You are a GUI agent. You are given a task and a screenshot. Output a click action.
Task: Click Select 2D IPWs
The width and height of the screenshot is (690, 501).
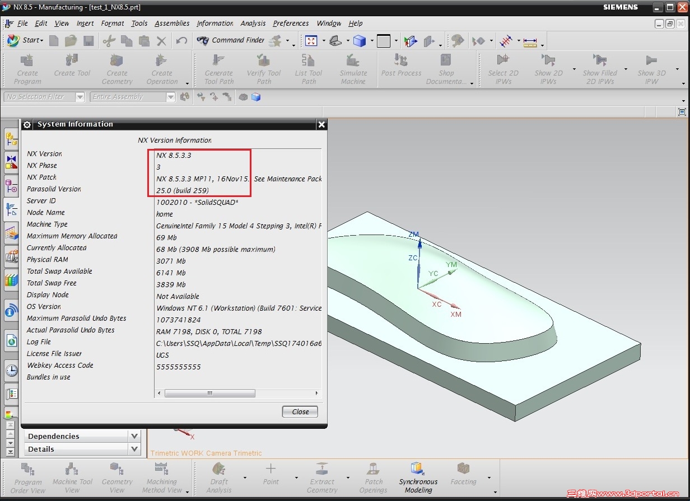click(x=503, y=69)
